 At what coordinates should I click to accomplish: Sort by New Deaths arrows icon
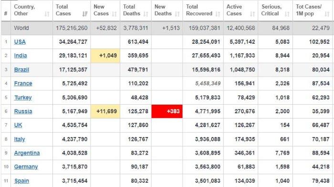click(x=177, y=14)
